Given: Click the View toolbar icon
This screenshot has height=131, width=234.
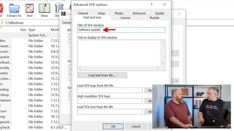Looking at the screenshot, I should point(44,11).
